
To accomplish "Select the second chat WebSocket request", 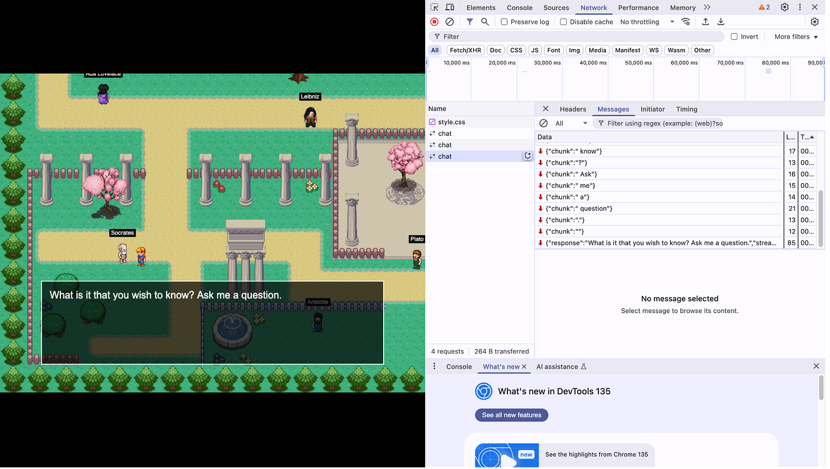I will [480, 145].
